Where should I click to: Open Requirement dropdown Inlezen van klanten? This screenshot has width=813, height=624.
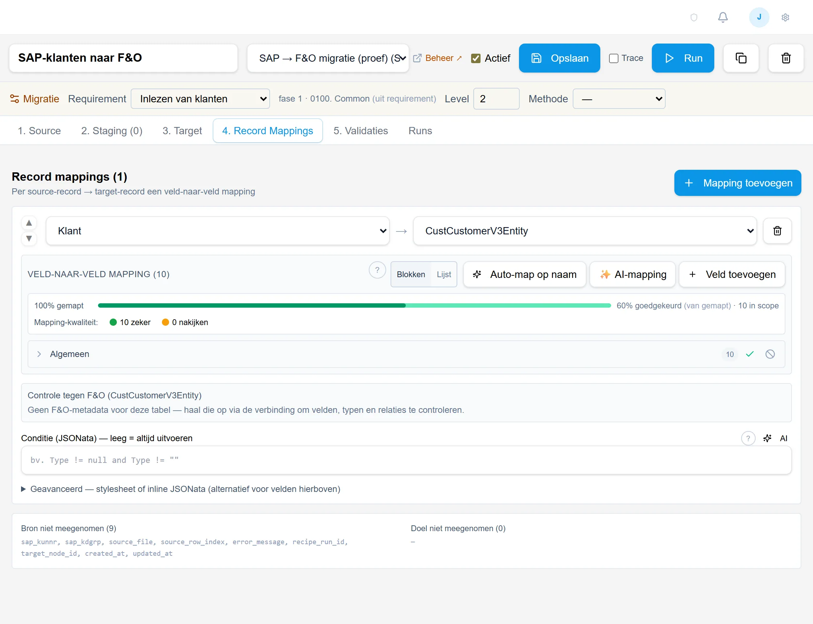tap(200, 99)
